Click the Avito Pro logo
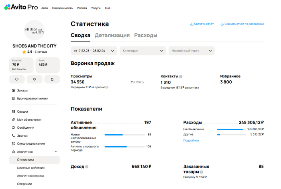Viewport: 281px width, 189px height. [x=21, y=8]
